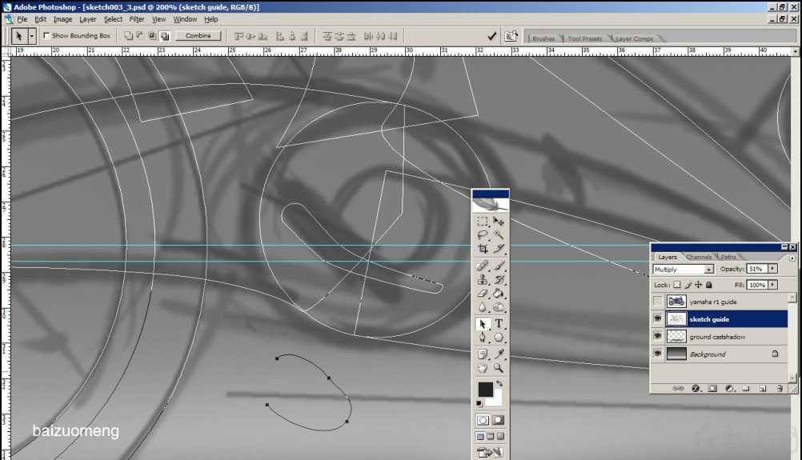Select the Rectangular Marquee tool
Viewport: 802px width, 460px height.
[482, 222]
